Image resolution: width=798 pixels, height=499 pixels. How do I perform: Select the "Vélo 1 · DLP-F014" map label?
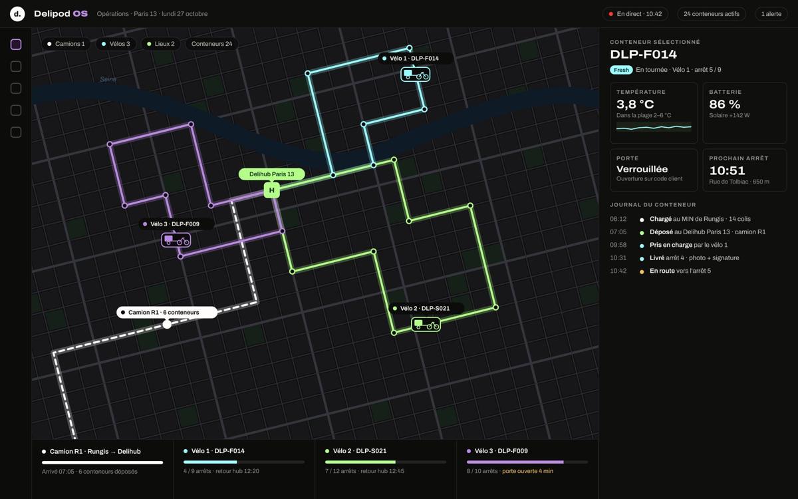[x=415, y=59]
